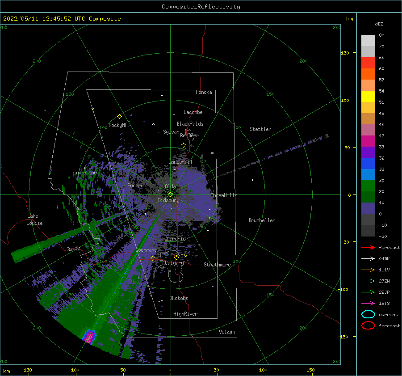Select the yellow diamond marker above Calgary
This screenshot has width=402, height=376.
coord(176,258)
